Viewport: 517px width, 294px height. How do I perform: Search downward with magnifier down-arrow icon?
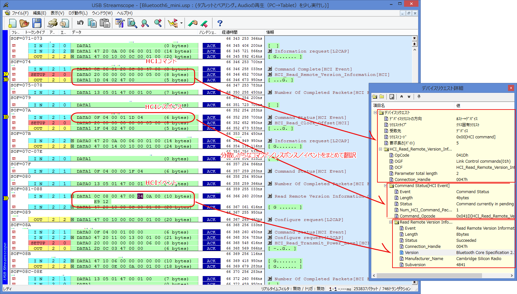145,23
